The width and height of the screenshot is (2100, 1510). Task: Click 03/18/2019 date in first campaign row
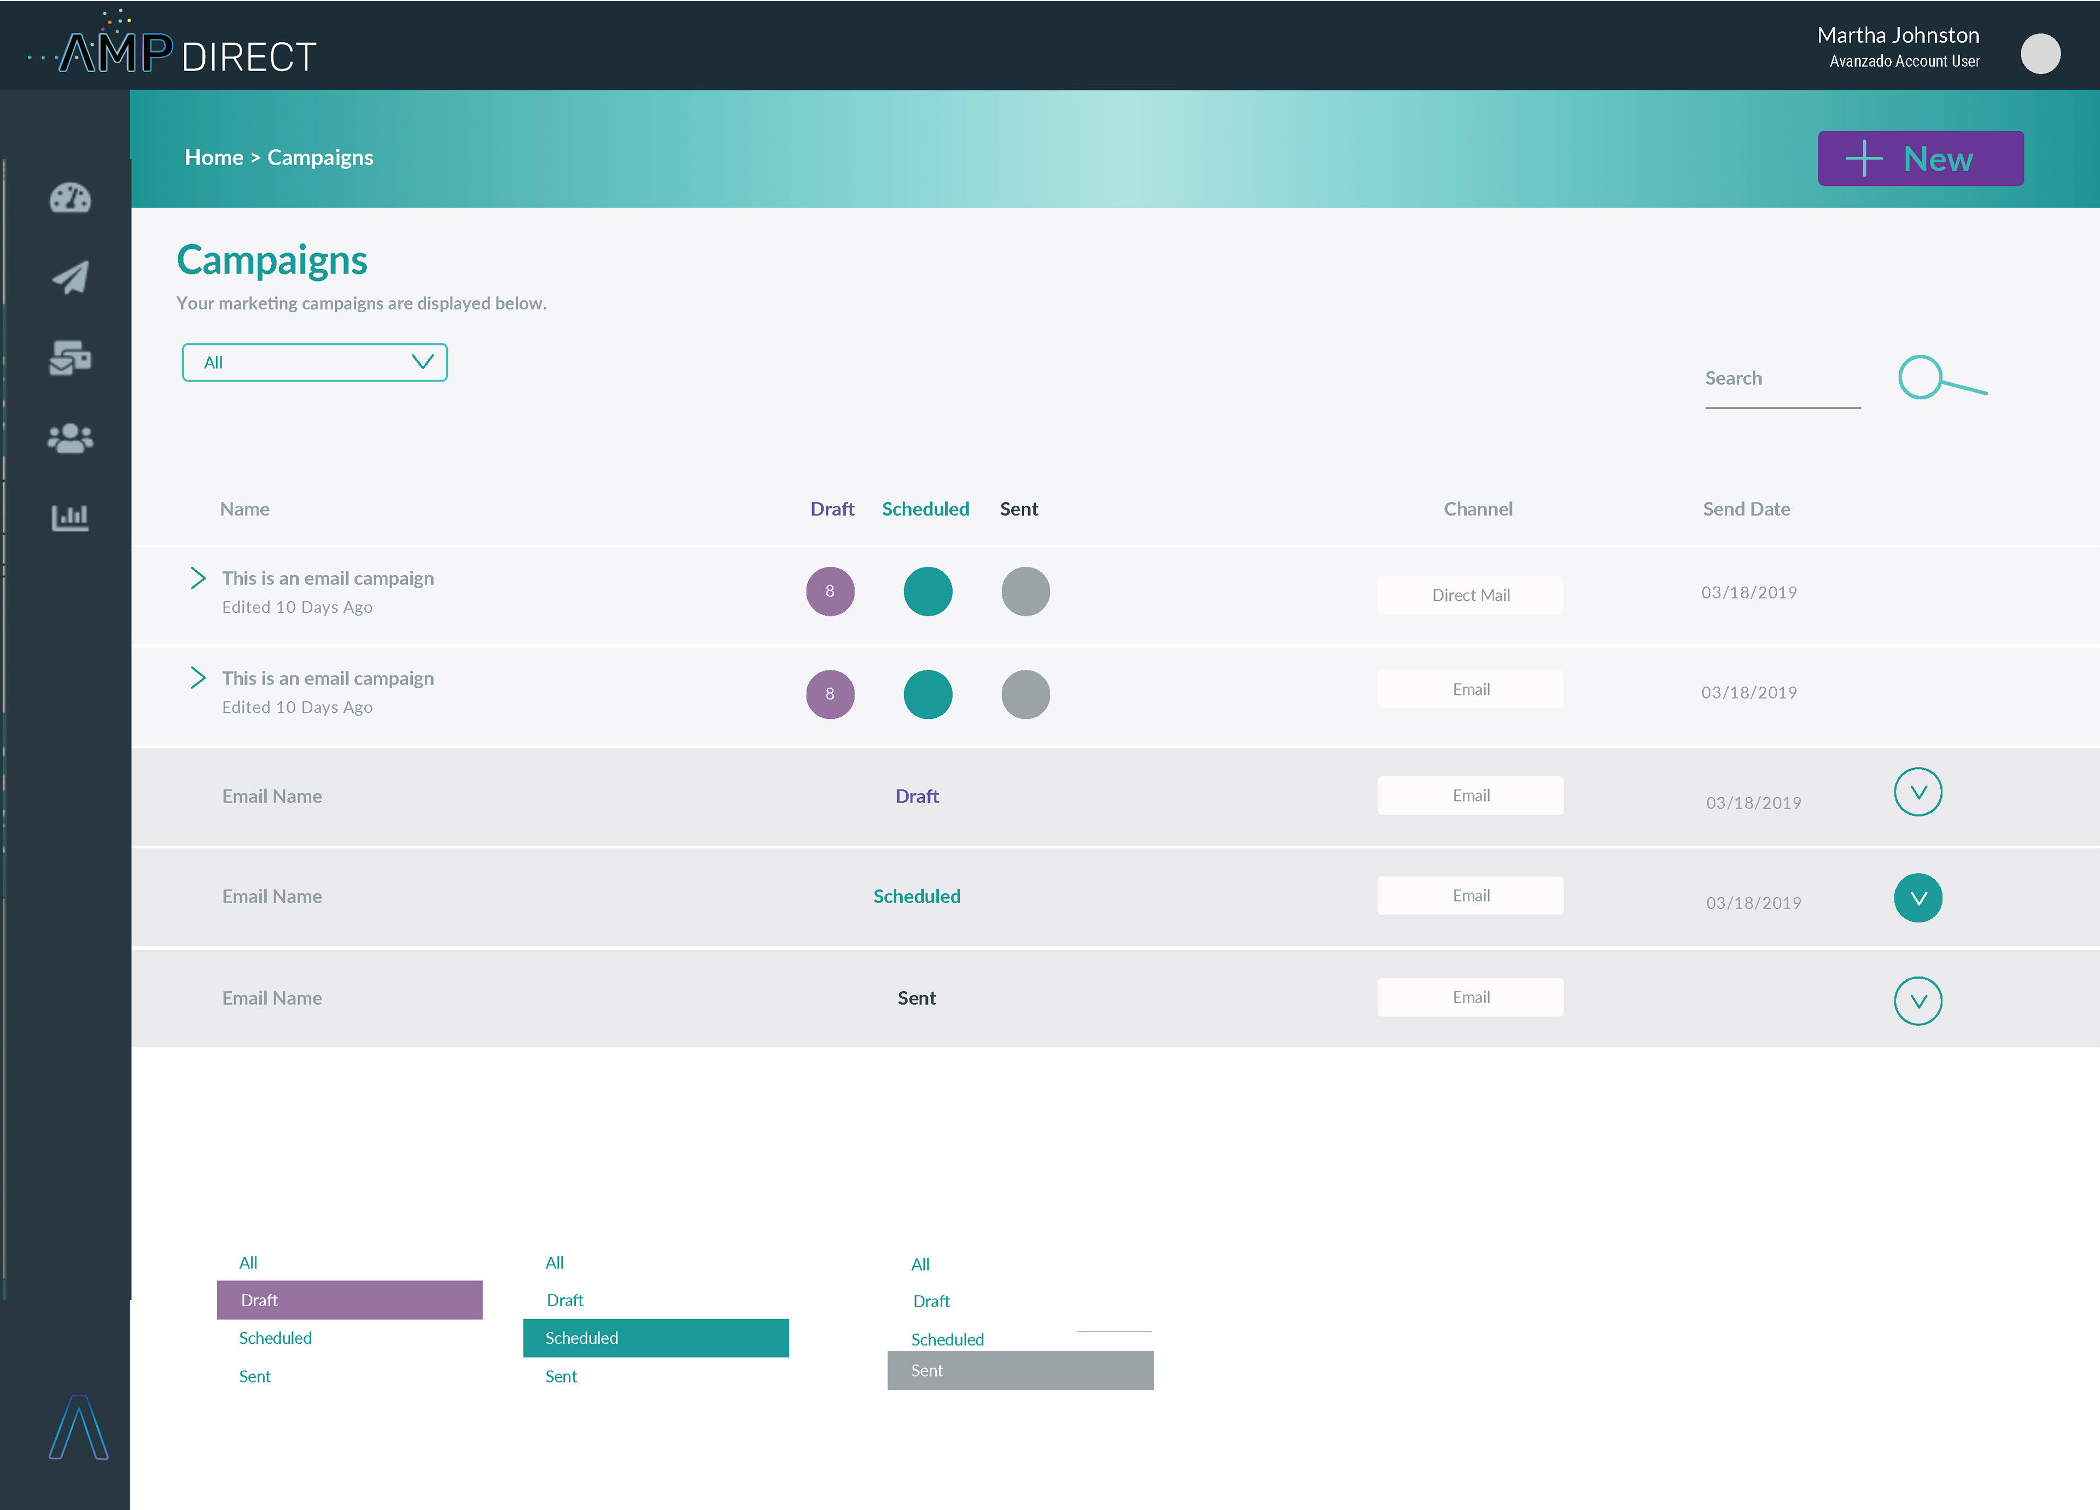[1749, 593]
